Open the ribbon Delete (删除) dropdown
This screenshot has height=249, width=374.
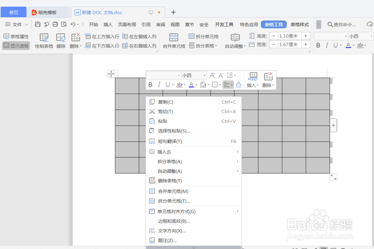[76, 41]
